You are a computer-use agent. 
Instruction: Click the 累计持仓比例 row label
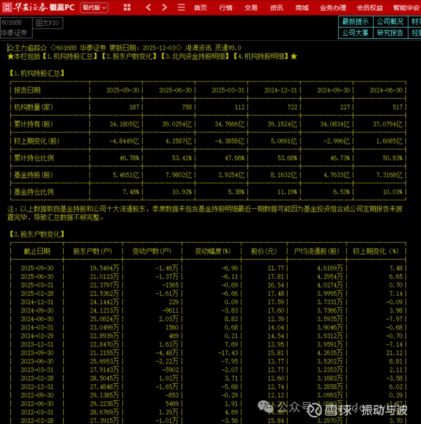point(34,158)
